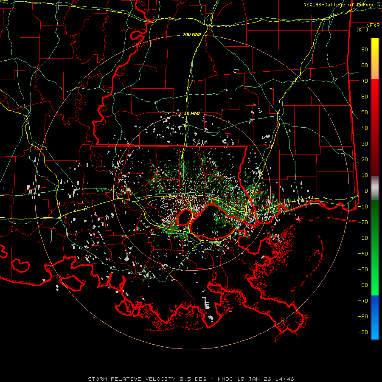Click the [KT] units label
This screenshot has width=382, height=382.
pos(362,29)
